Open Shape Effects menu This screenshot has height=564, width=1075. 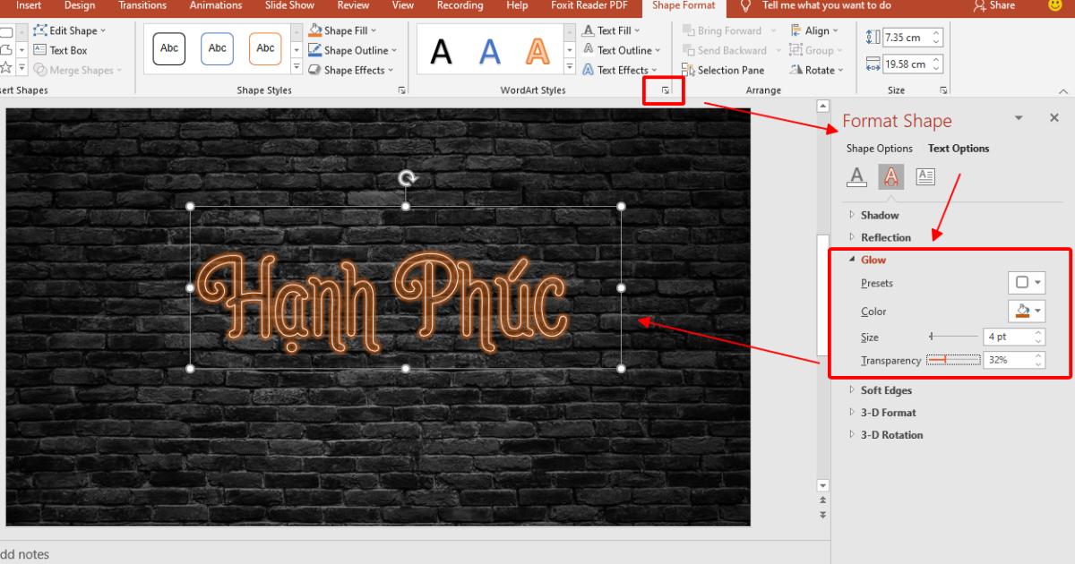[350, 70]
